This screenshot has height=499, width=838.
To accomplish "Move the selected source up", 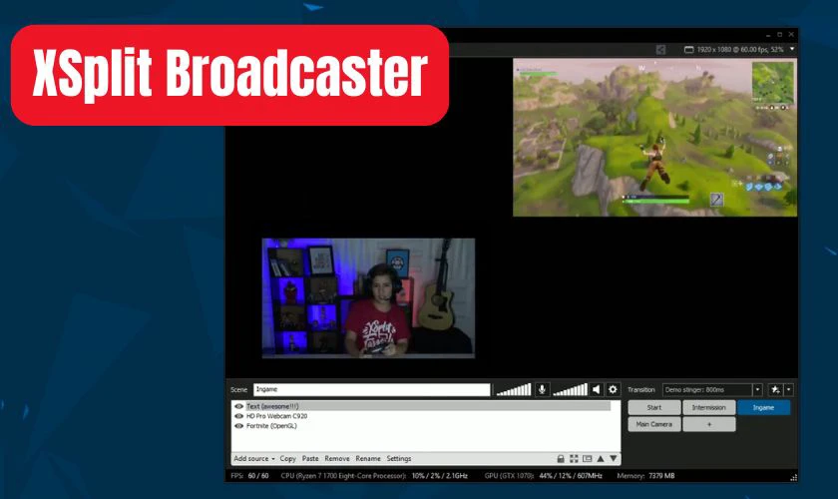I will point(601,458).
